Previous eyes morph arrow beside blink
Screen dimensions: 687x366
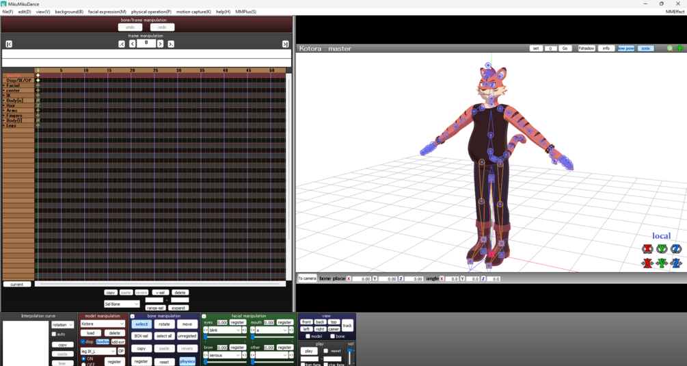point(206,330)
